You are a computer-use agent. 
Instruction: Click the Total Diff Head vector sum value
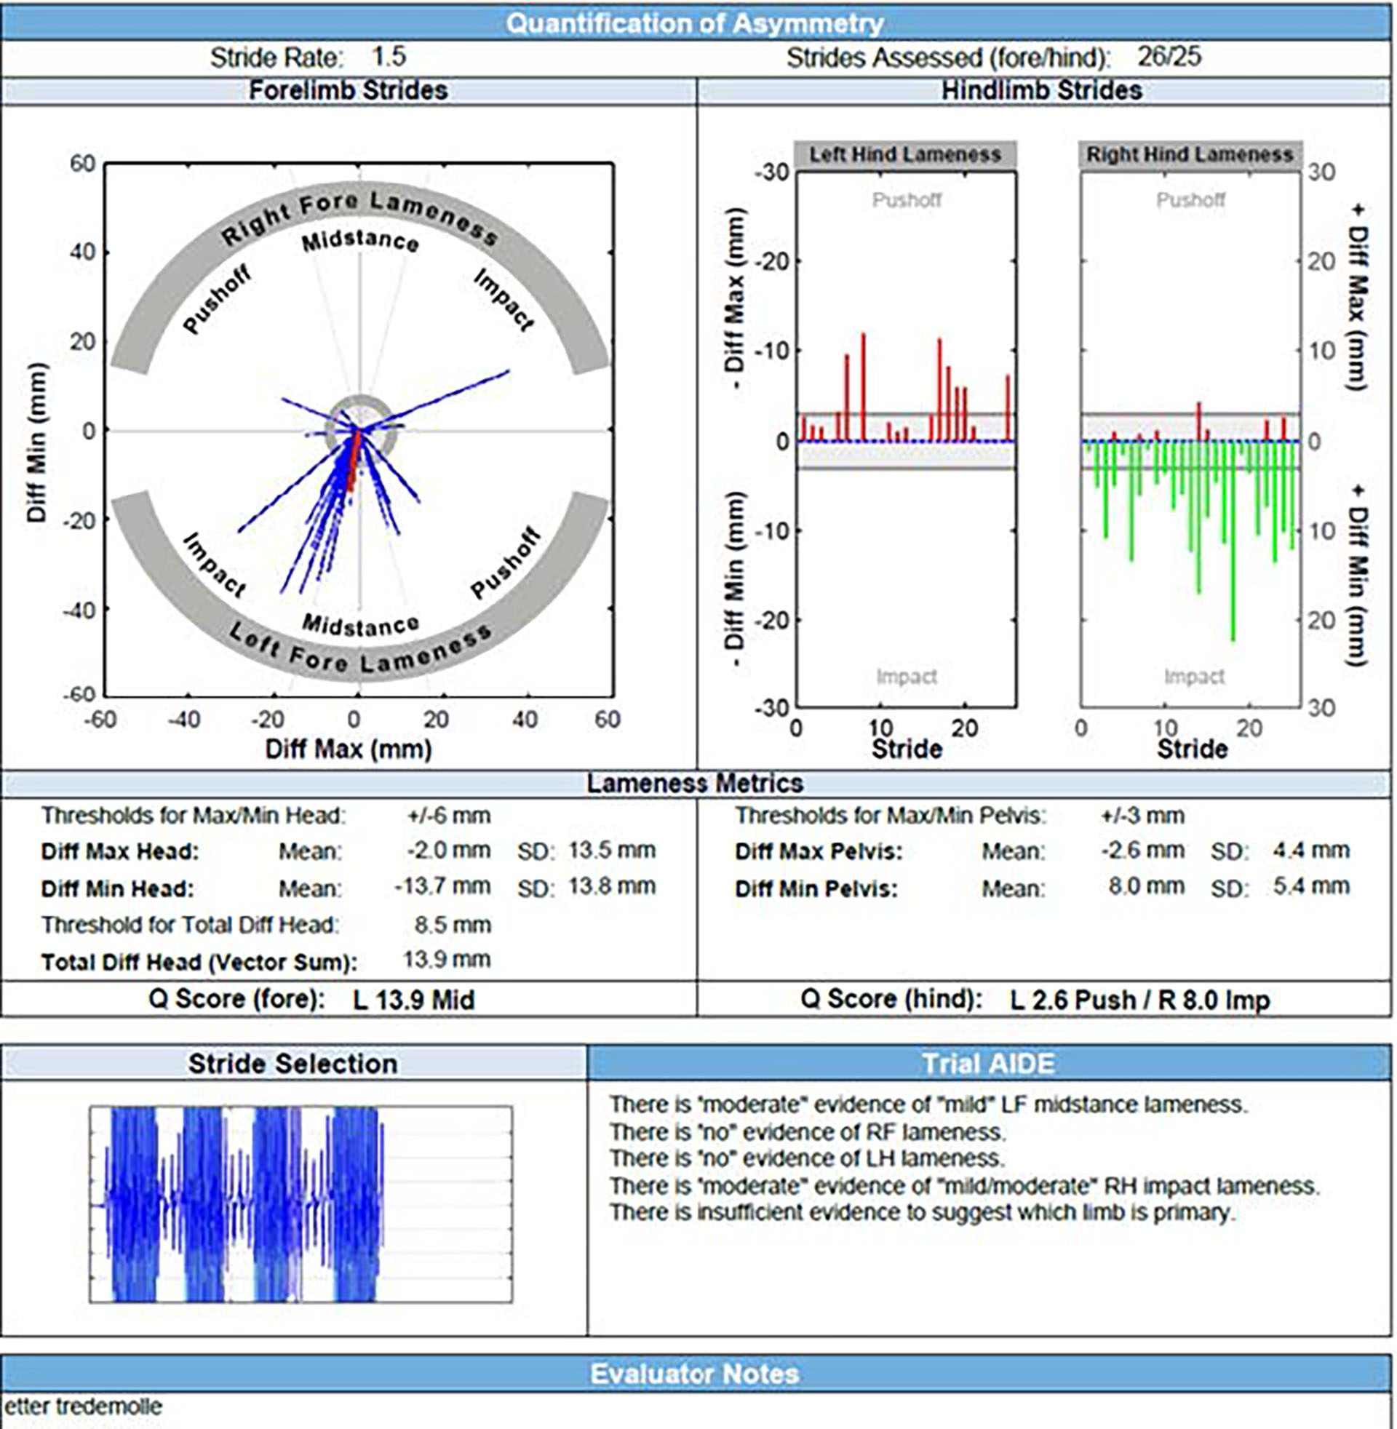coord(446,960)
